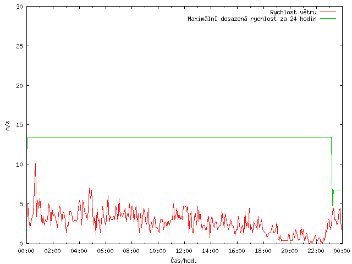Click the x-axis label '12:00'
Image resolution: width=352 pixels, height=264 pixels.
pos(184,251)
